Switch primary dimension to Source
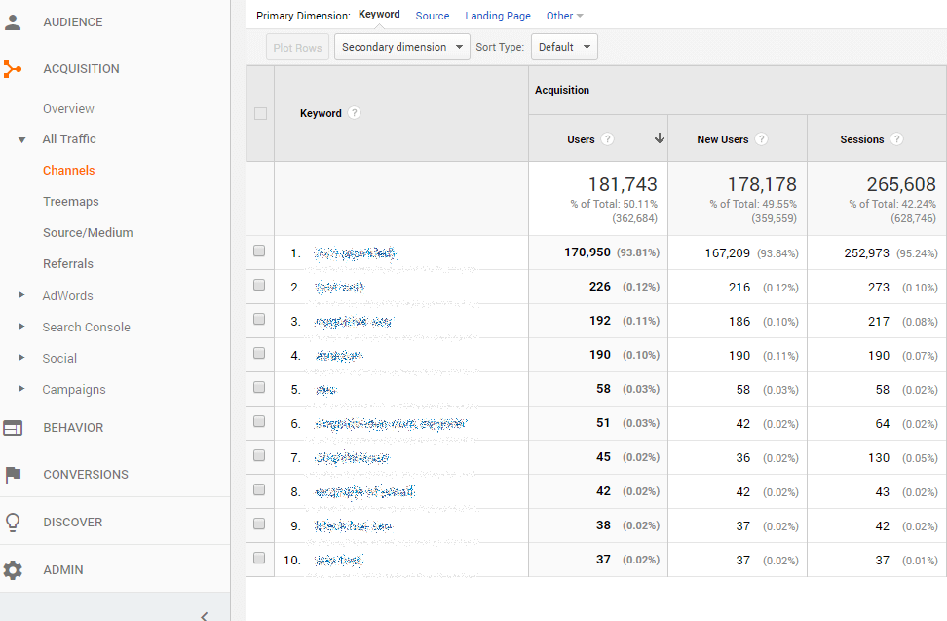947x621 pixels. click(433, 16)
